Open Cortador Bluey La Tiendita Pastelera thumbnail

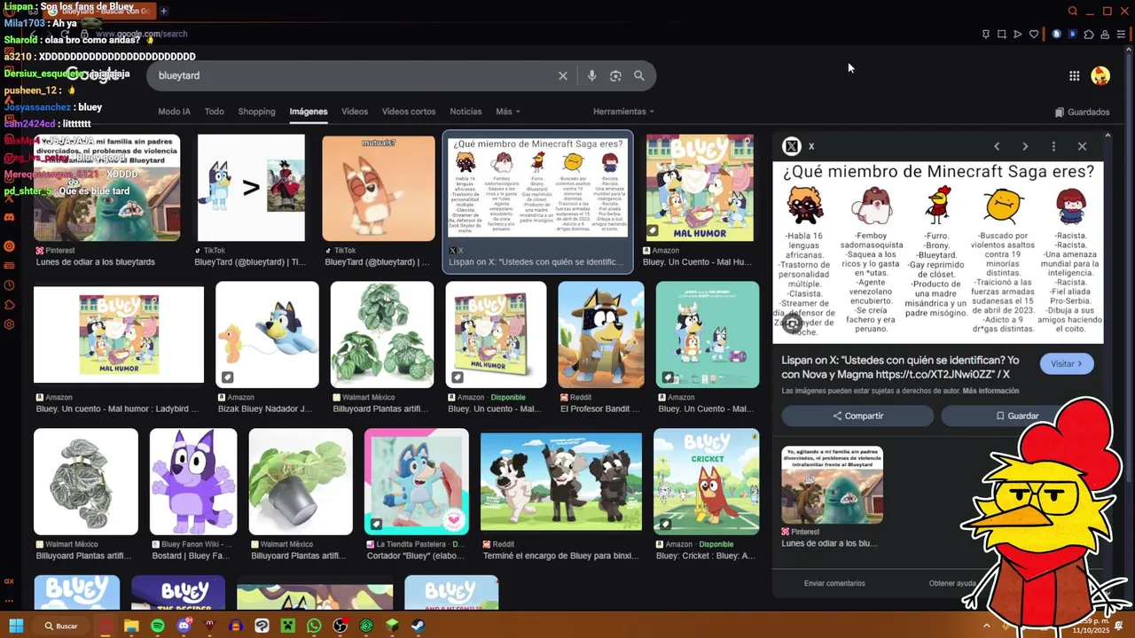[417, 482]
